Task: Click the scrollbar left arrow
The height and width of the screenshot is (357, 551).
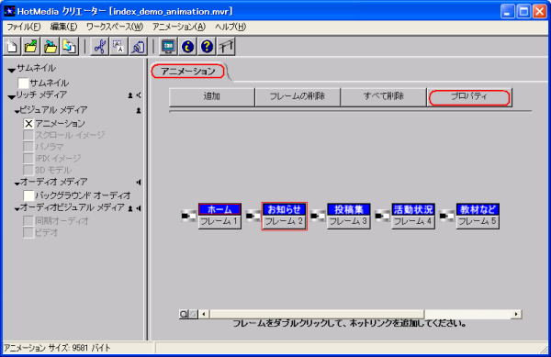Action: click(x=204, y=314)
